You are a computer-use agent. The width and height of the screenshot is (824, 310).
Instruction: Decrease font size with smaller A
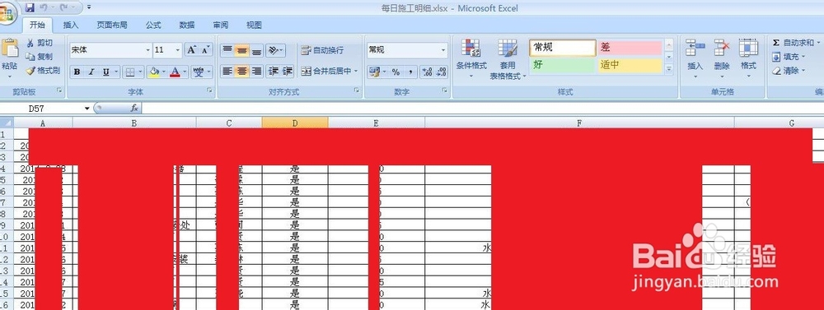point(206,50)
